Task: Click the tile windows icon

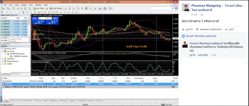Action: click(x=86, y=8)
